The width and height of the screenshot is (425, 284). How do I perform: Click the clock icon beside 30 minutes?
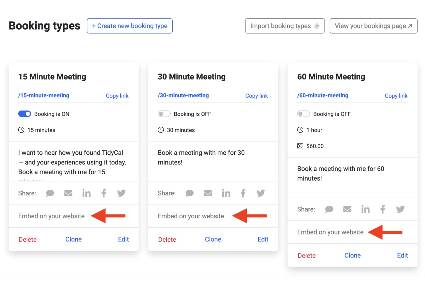161,130
